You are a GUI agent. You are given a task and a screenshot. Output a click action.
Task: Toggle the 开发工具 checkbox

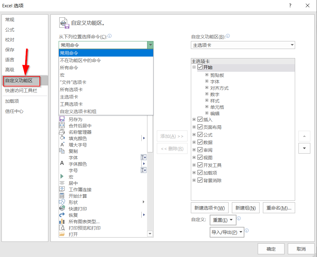point(200,165)
